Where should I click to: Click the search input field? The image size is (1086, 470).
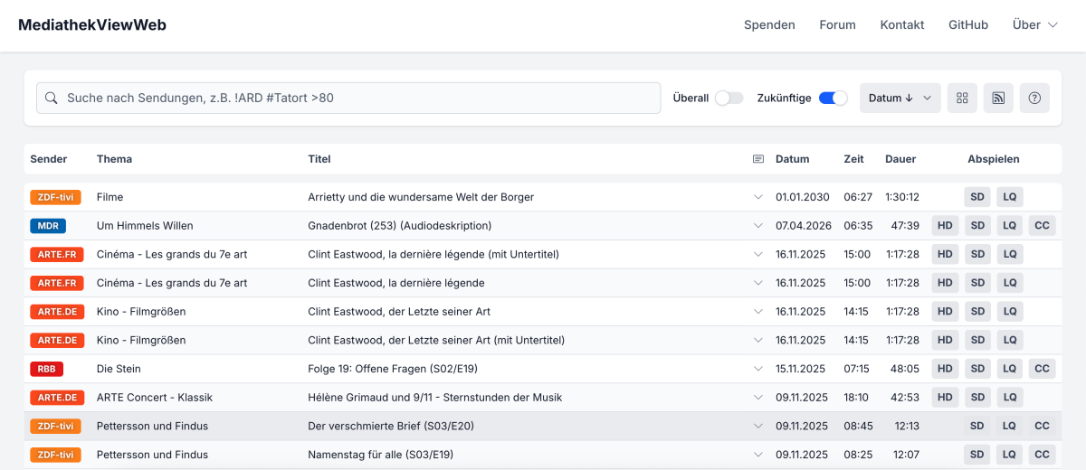tap(348, 98)
